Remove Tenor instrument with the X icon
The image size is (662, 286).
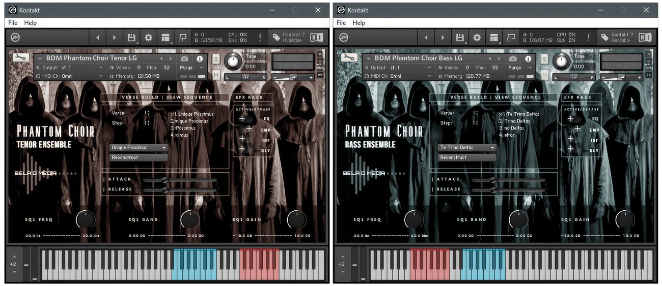320,54
